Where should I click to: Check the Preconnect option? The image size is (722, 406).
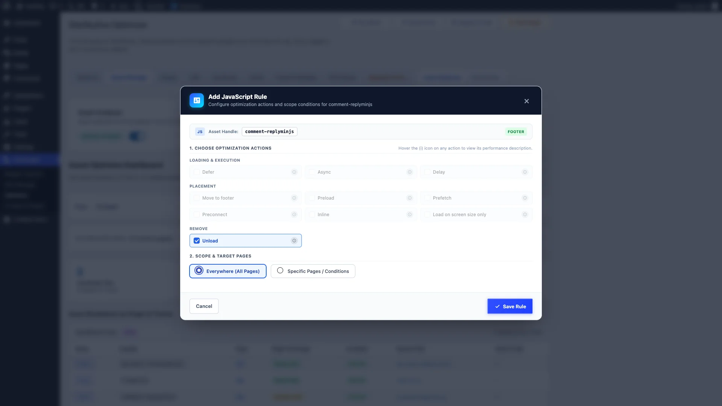coord(197,215)
